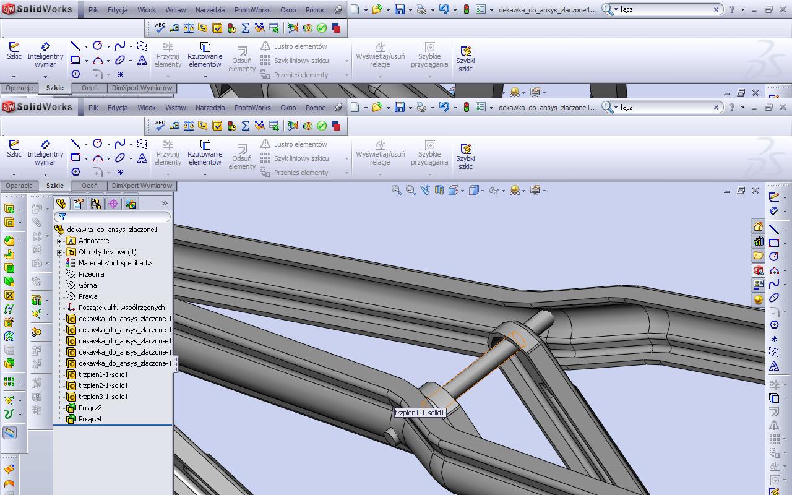This screenshot has width=792, height=495.
Task: Select root dekawka_do_ansys_zlaczone1 tree item
Action: click(112, 230)
